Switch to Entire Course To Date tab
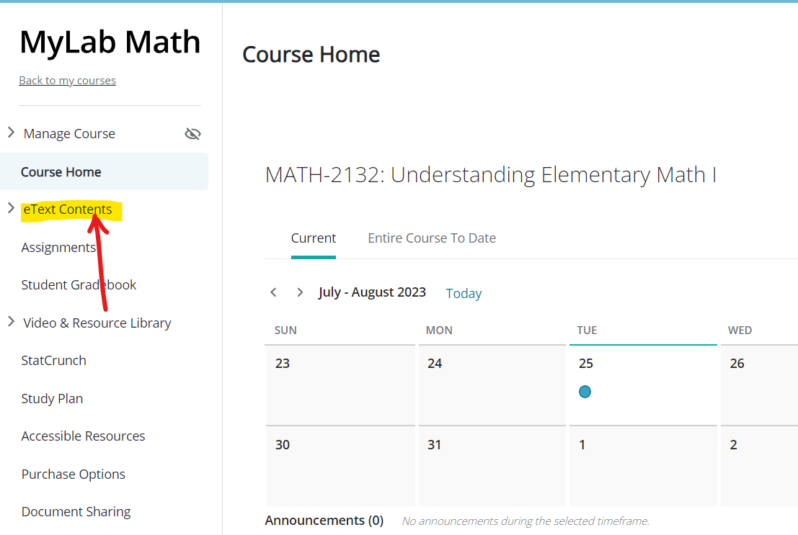Image resolution: width=798 pixels, height=535 pixels. pyautogui.click(x=432, y=238)
